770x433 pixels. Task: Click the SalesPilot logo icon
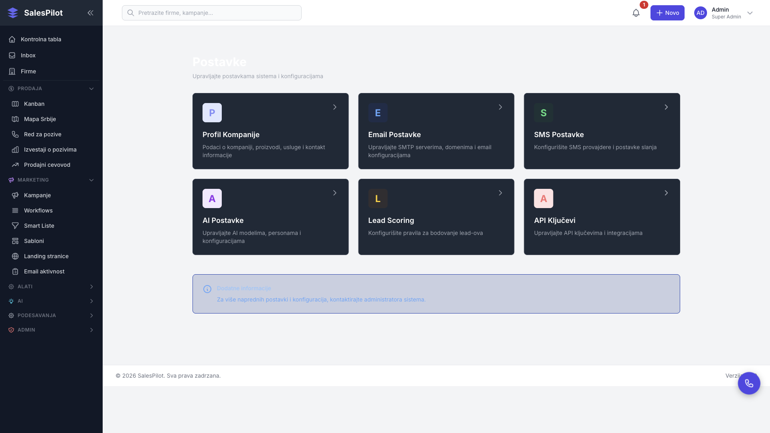click(13, 13)
